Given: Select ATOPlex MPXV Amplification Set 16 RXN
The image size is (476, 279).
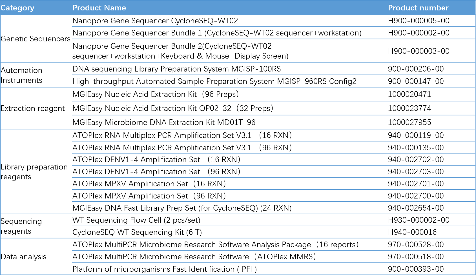Looking at the screenshot, I should (x=149, y=184).
